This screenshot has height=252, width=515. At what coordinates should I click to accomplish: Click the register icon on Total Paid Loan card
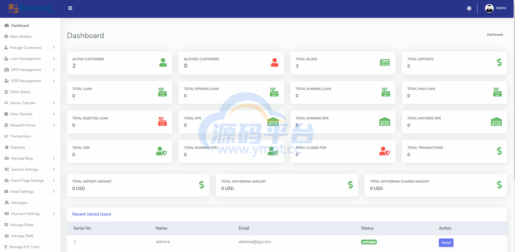pos(497,92)
